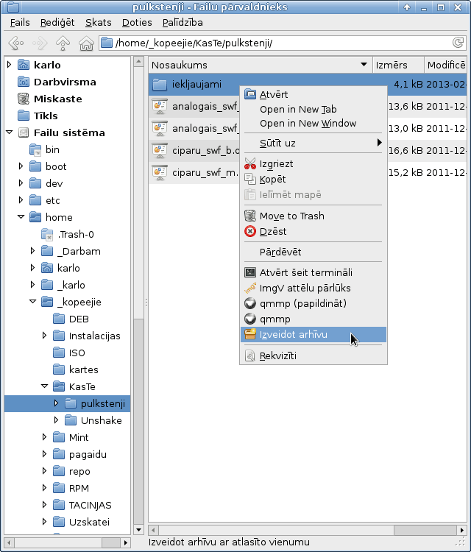Click sidebar vertical scrollbar up arrow
Screen dimensions: 471x552
[x=138, y=62]
